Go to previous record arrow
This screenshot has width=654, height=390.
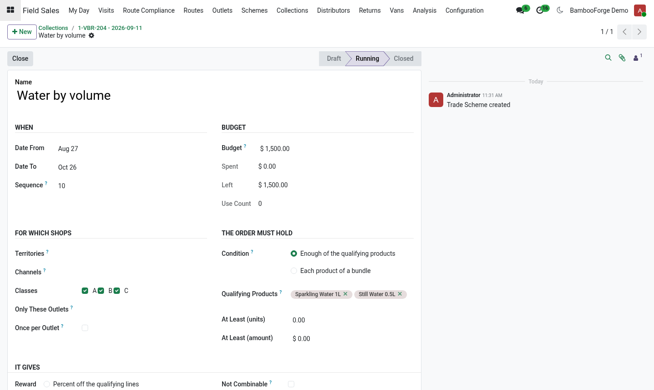tap(624, 32)
